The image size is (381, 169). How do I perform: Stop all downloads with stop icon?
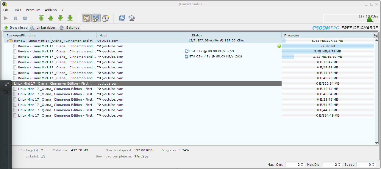pyautogui.click(x=25, y=18)
